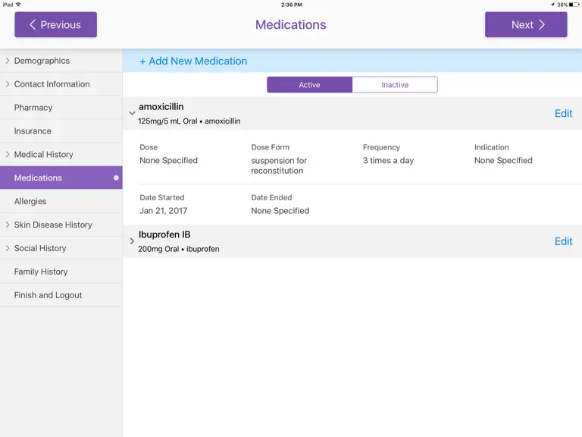Go to Next page
Image resolution: width=582 pixels, height=437 pixels.
coord(526,24)
